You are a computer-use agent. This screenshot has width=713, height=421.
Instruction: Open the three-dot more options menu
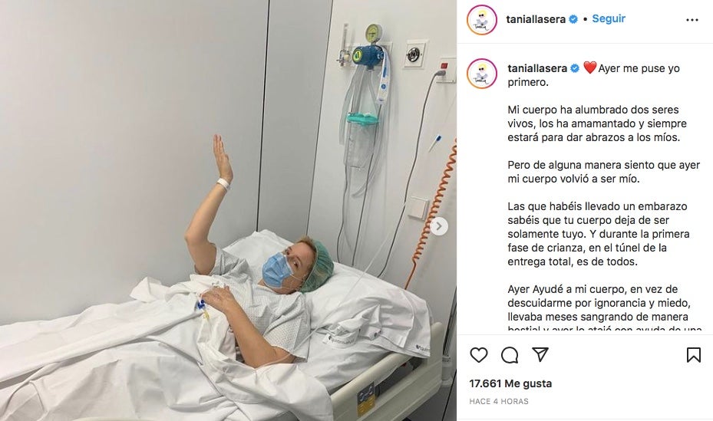click(x=692, y=20)
